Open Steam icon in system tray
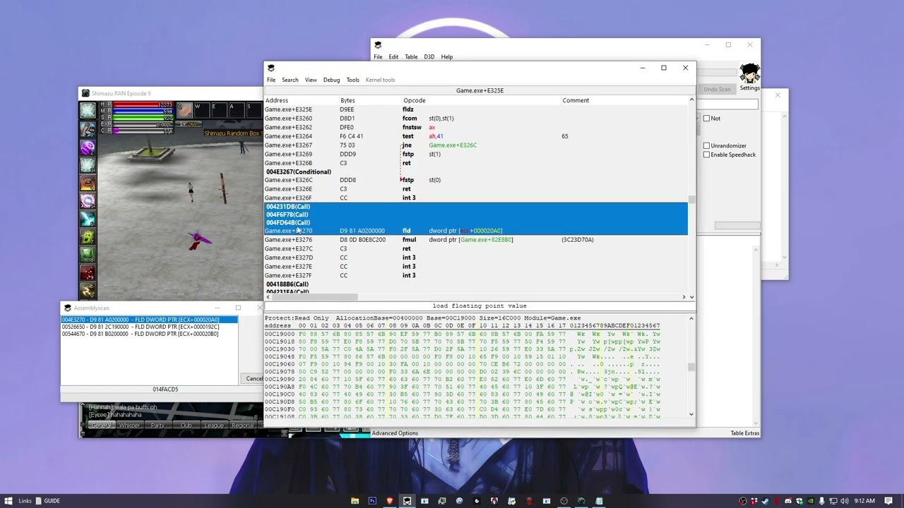 click(765, 501)
